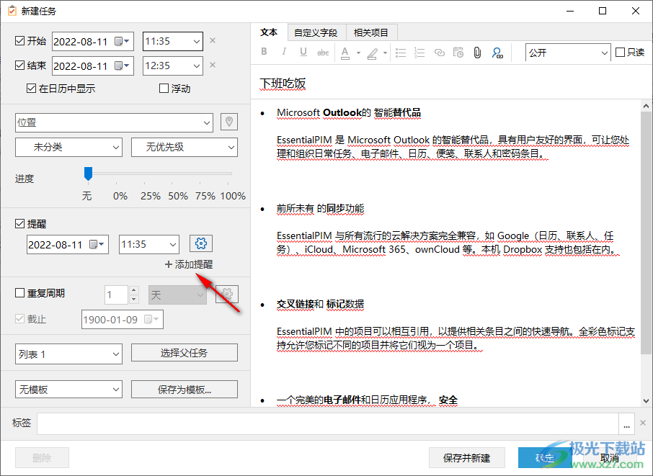This screenshot has height=476, width=653.
Task: Open the tags browse ellipsis button
Action: (x=626, y=424)
